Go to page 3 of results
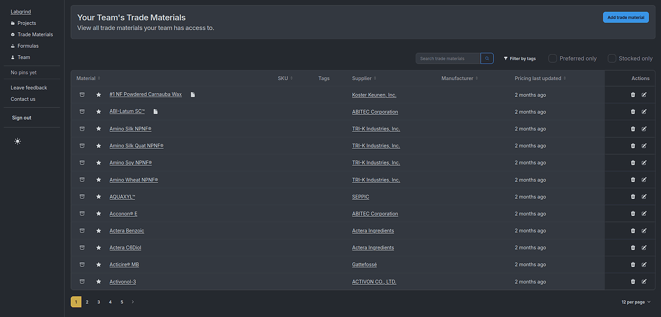Viewport: 661px width, 317px height. (99, 301)
